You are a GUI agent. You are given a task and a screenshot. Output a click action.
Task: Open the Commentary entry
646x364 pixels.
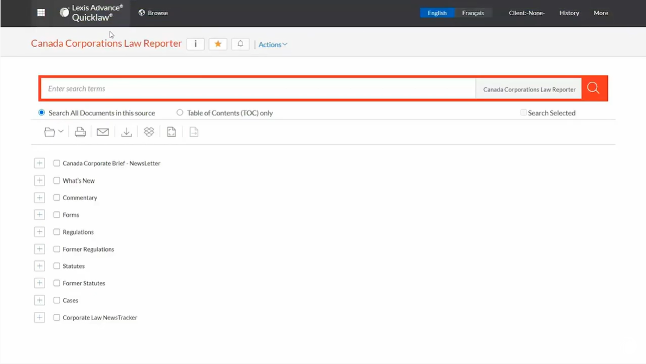[x=80, y=197]
